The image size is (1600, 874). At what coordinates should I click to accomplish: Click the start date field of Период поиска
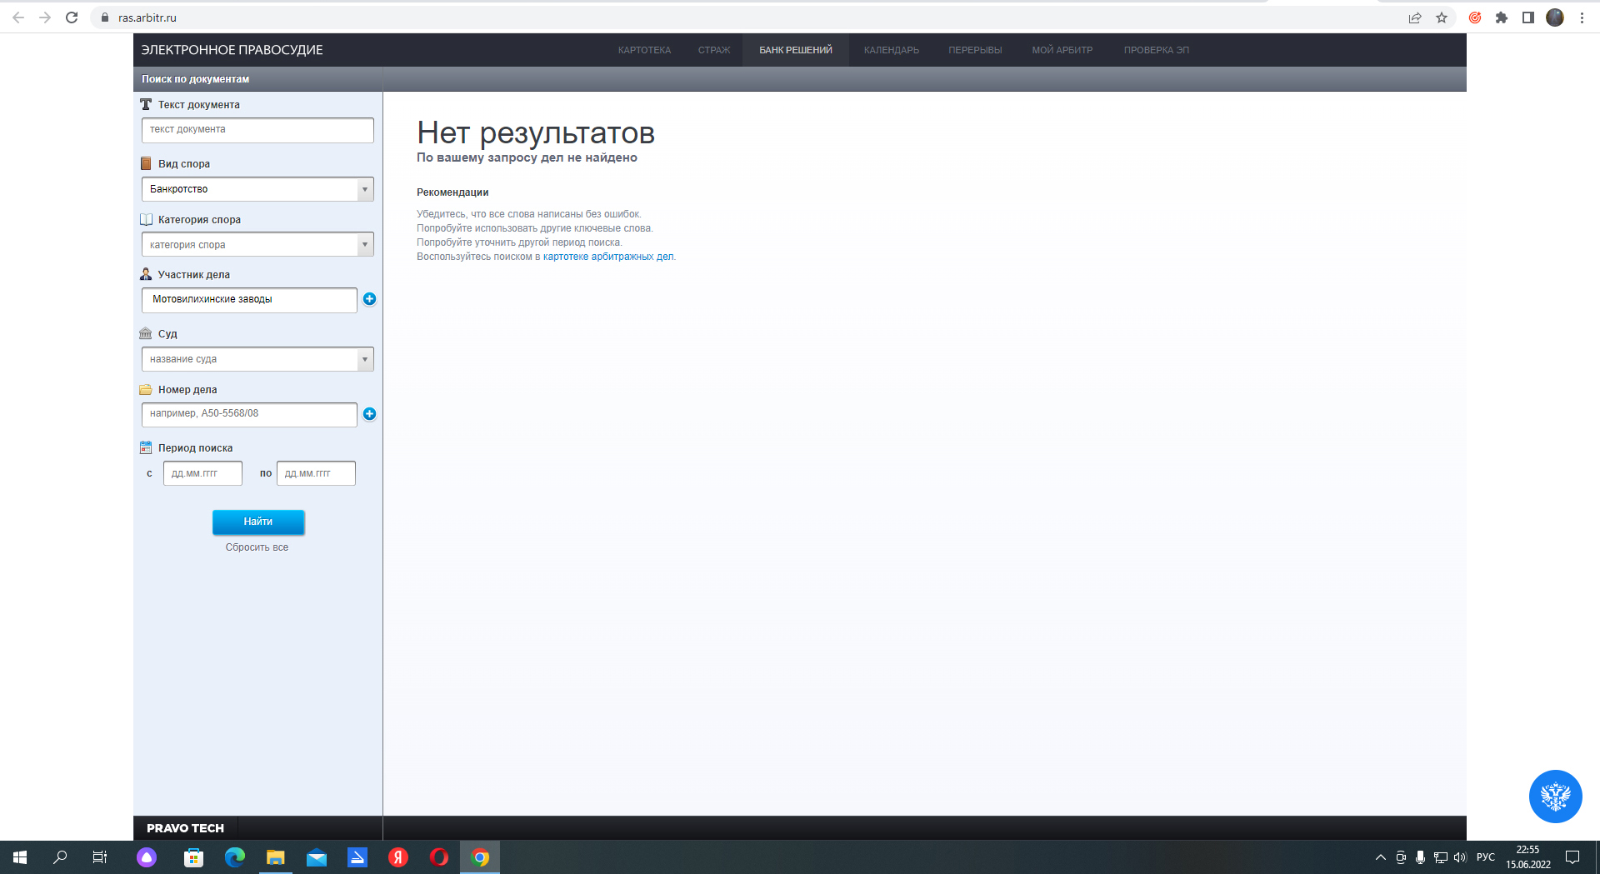pos(202,473)
